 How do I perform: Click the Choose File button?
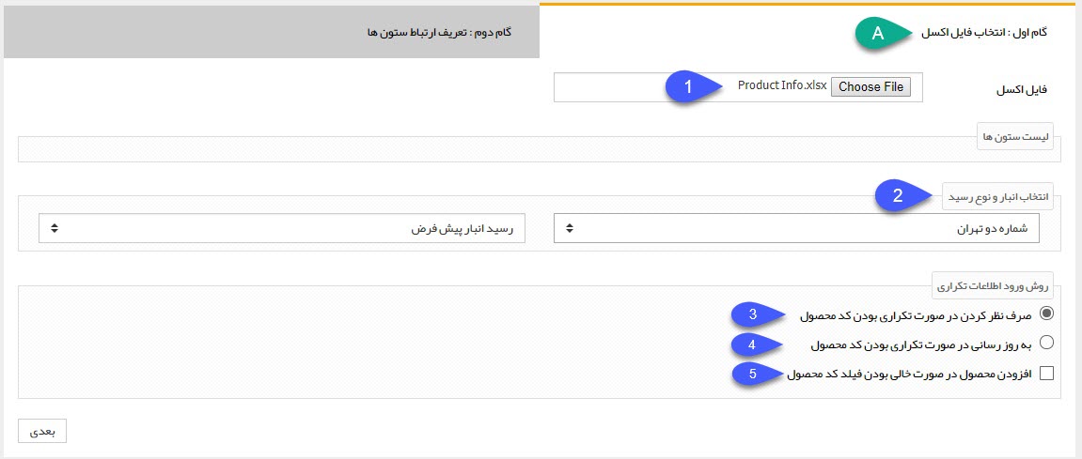(x=870, y=87)
